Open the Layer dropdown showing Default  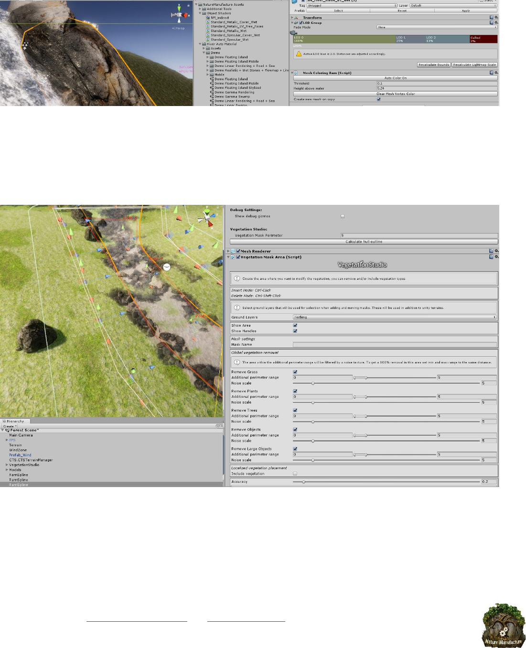(453, 6)
